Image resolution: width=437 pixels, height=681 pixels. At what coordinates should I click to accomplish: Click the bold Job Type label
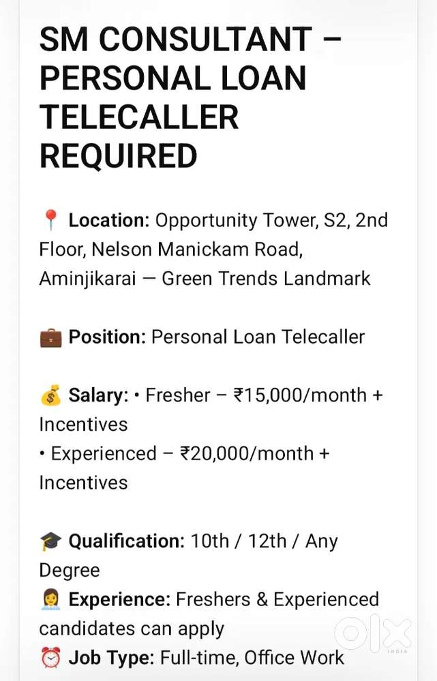click(112, 658)
